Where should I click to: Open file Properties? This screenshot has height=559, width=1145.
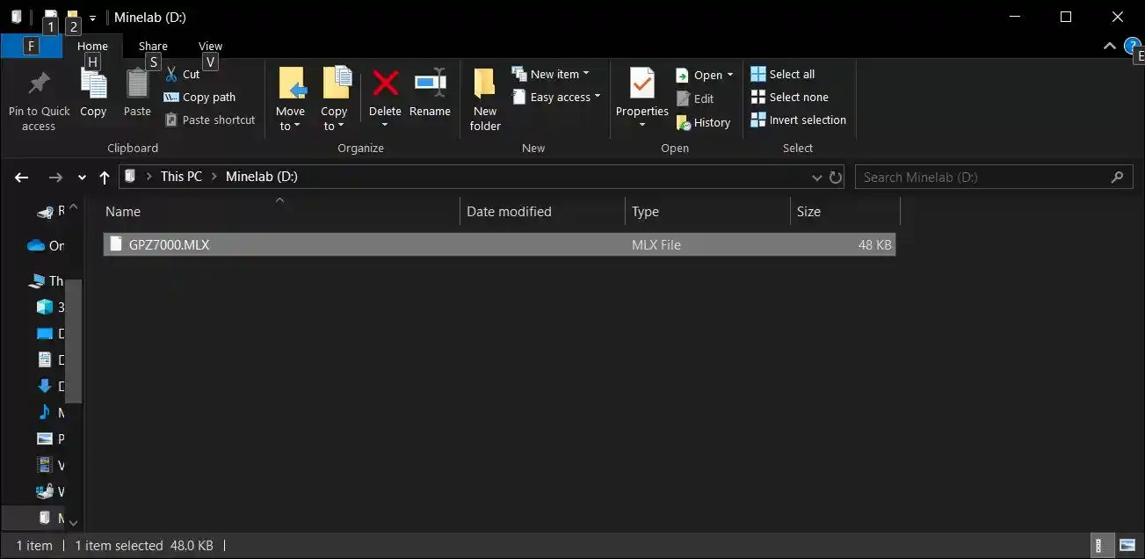[642, 91]
